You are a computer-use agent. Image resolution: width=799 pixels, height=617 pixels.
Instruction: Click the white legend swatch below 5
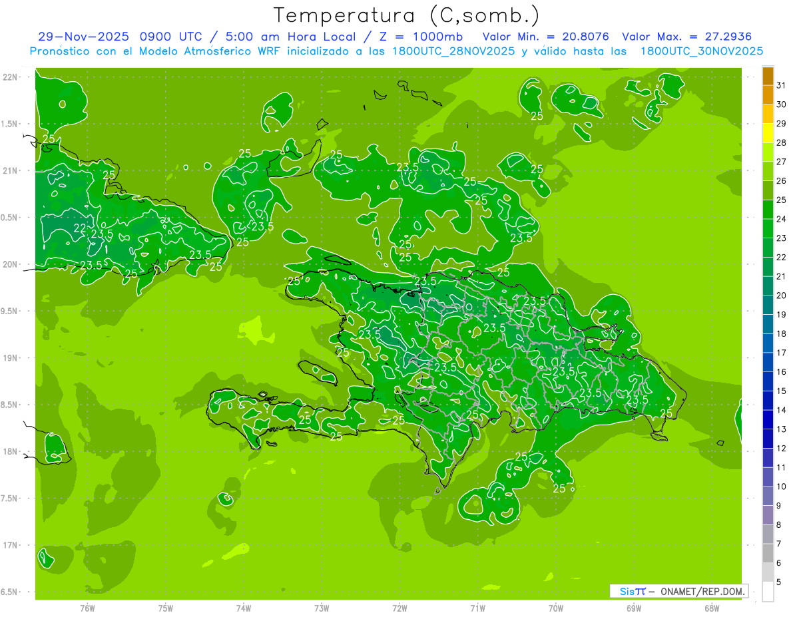[x=768, y=592]
